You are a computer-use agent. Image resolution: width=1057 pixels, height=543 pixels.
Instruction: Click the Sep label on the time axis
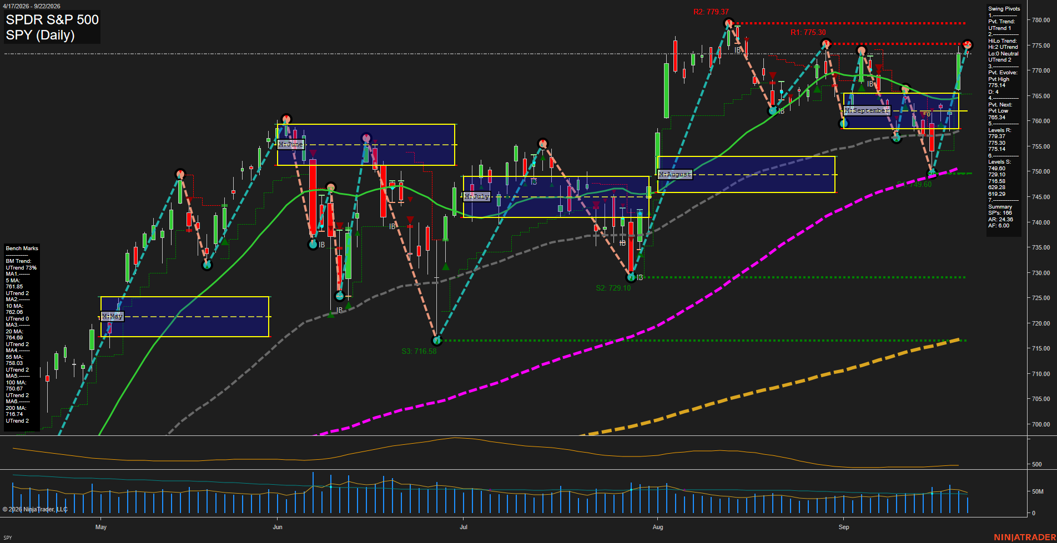click(844, 527)
